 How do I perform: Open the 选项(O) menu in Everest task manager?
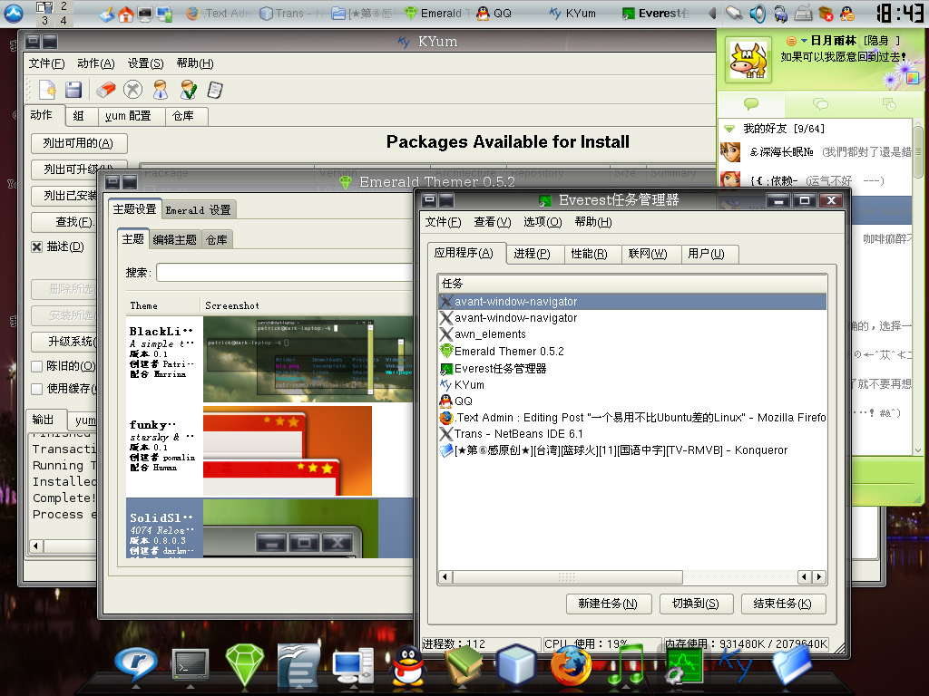point(543,222)
